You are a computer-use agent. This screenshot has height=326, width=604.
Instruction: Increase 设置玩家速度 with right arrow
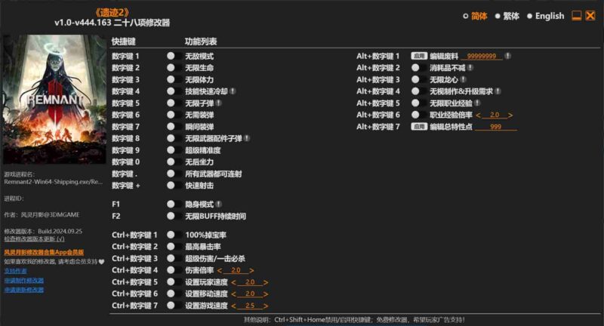[x=266, y=282]
